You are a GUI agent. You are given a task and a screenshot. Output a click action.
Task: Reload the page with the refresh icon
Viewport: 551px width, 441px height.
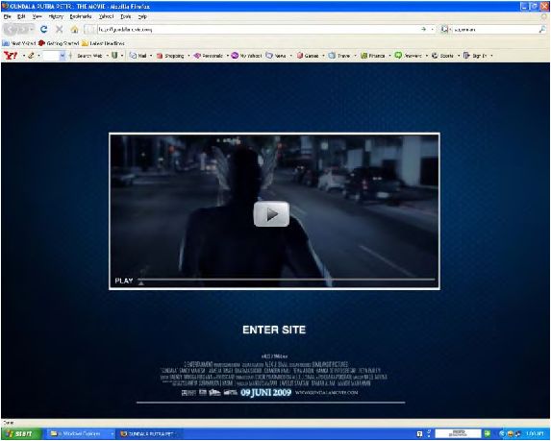[44, 30]
